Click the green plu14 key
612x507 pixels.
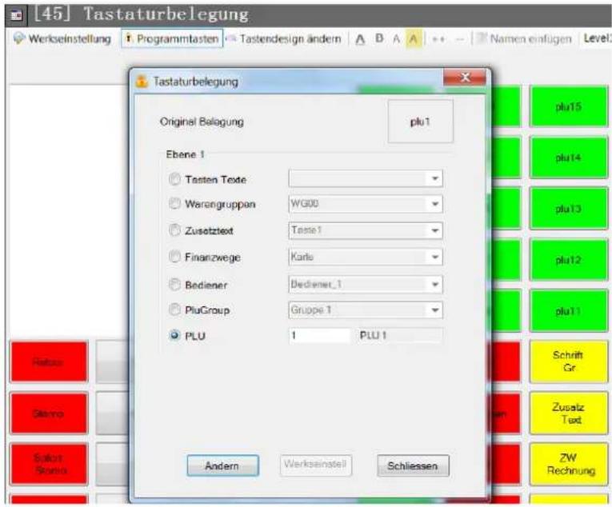569,158
